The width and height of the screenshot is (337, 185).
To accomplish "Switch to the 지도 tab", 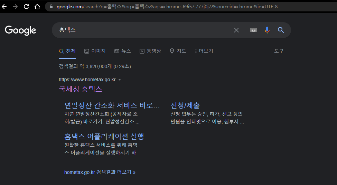I will point(178,51).
